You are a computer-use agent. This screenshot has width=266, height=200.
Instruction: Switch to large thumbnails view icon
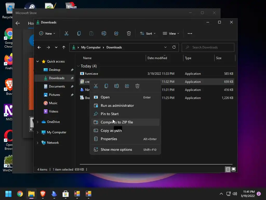pyautogui.click(x=234, y=169)
